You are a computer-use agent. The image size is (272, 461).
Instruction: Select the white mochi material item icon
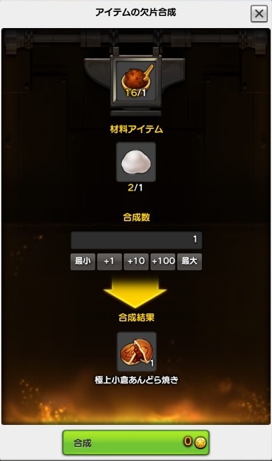136,162
